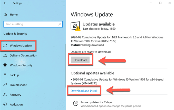Open Delivery Optimization icon

5,55
